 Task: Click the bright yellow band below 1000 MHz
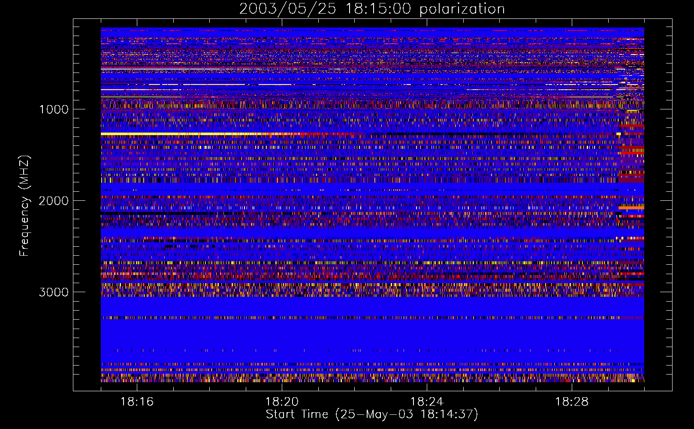click(180, 134)
